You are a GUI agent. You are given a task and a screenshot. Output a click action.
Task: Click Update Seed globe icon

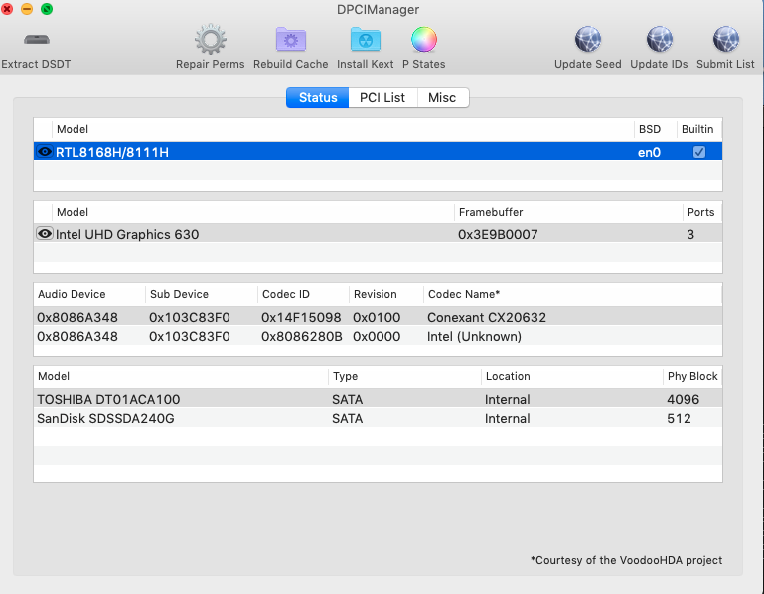coord(587,39)
